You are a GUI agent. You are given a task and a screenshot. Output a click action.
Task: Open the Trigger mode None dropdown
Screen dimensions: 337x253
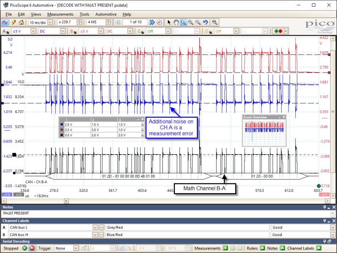point(76,248)
